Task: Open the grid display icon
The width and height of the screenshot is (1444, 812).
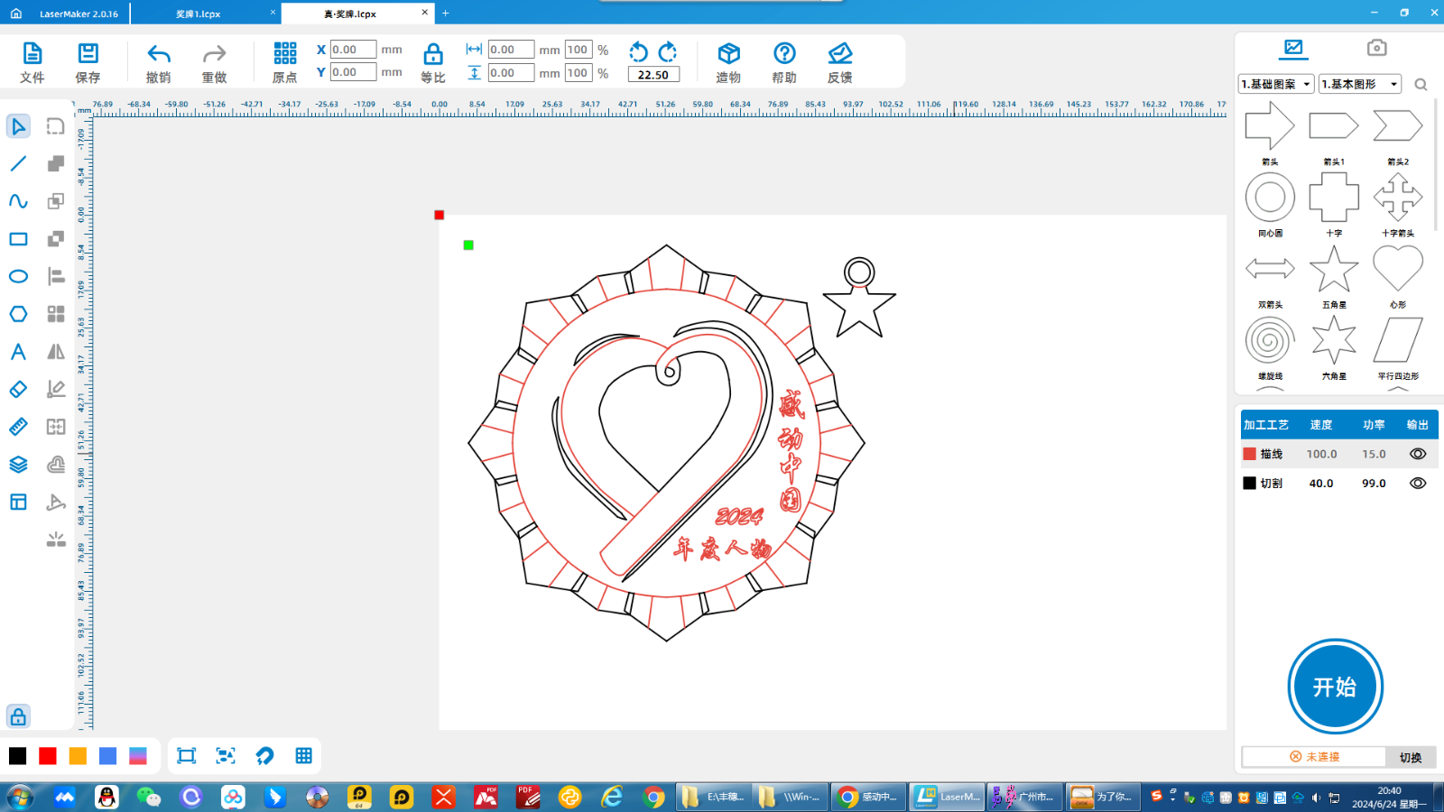Action: coord(303,756)
